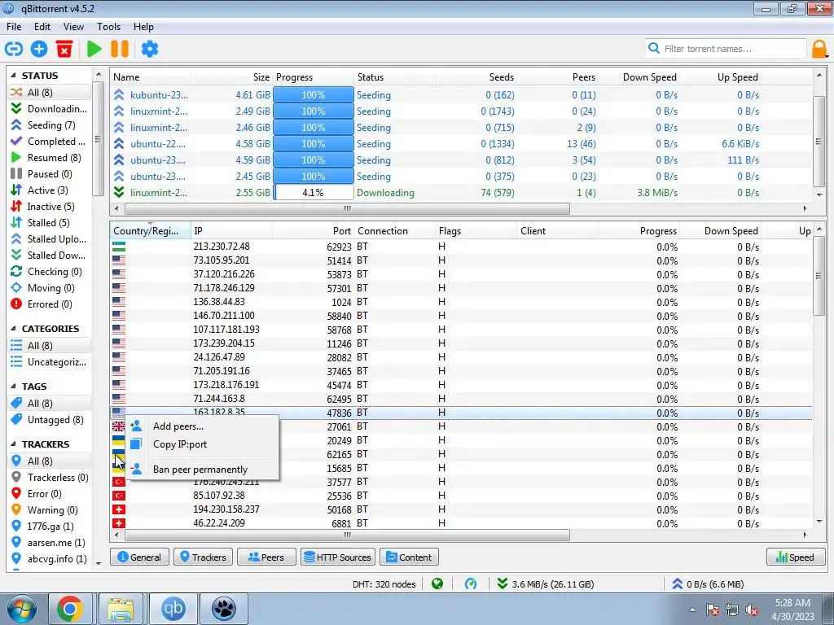This screenshot has height=625, width=834.
Task: Choose Copy IP:port in context menu
Action: [x=202, y=444]
